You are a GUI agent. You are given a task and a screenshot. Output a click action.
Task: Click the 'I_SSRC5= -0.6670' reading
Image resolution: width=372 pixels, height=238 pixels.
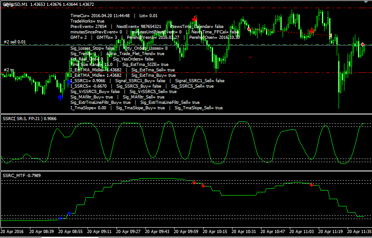88,86
